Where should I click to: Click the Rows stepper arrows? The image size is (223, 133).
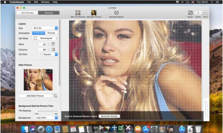click(48, 44)
